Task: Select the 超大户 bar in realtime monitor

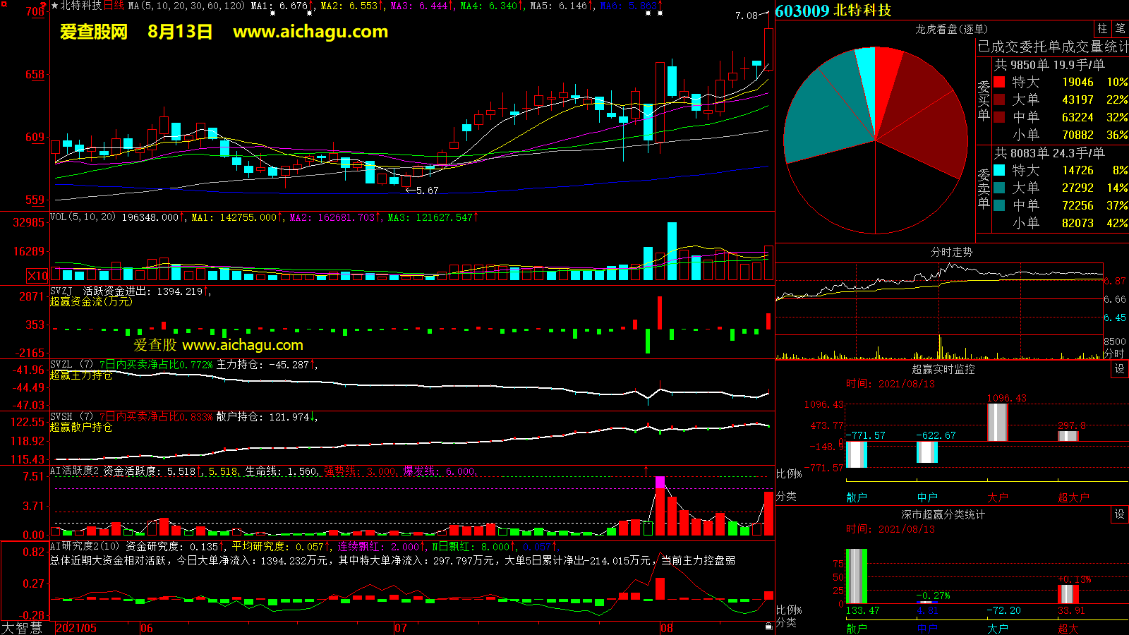Action: [1068, 435]
